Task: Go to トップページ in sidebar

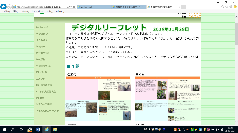Action: (42, 28)
